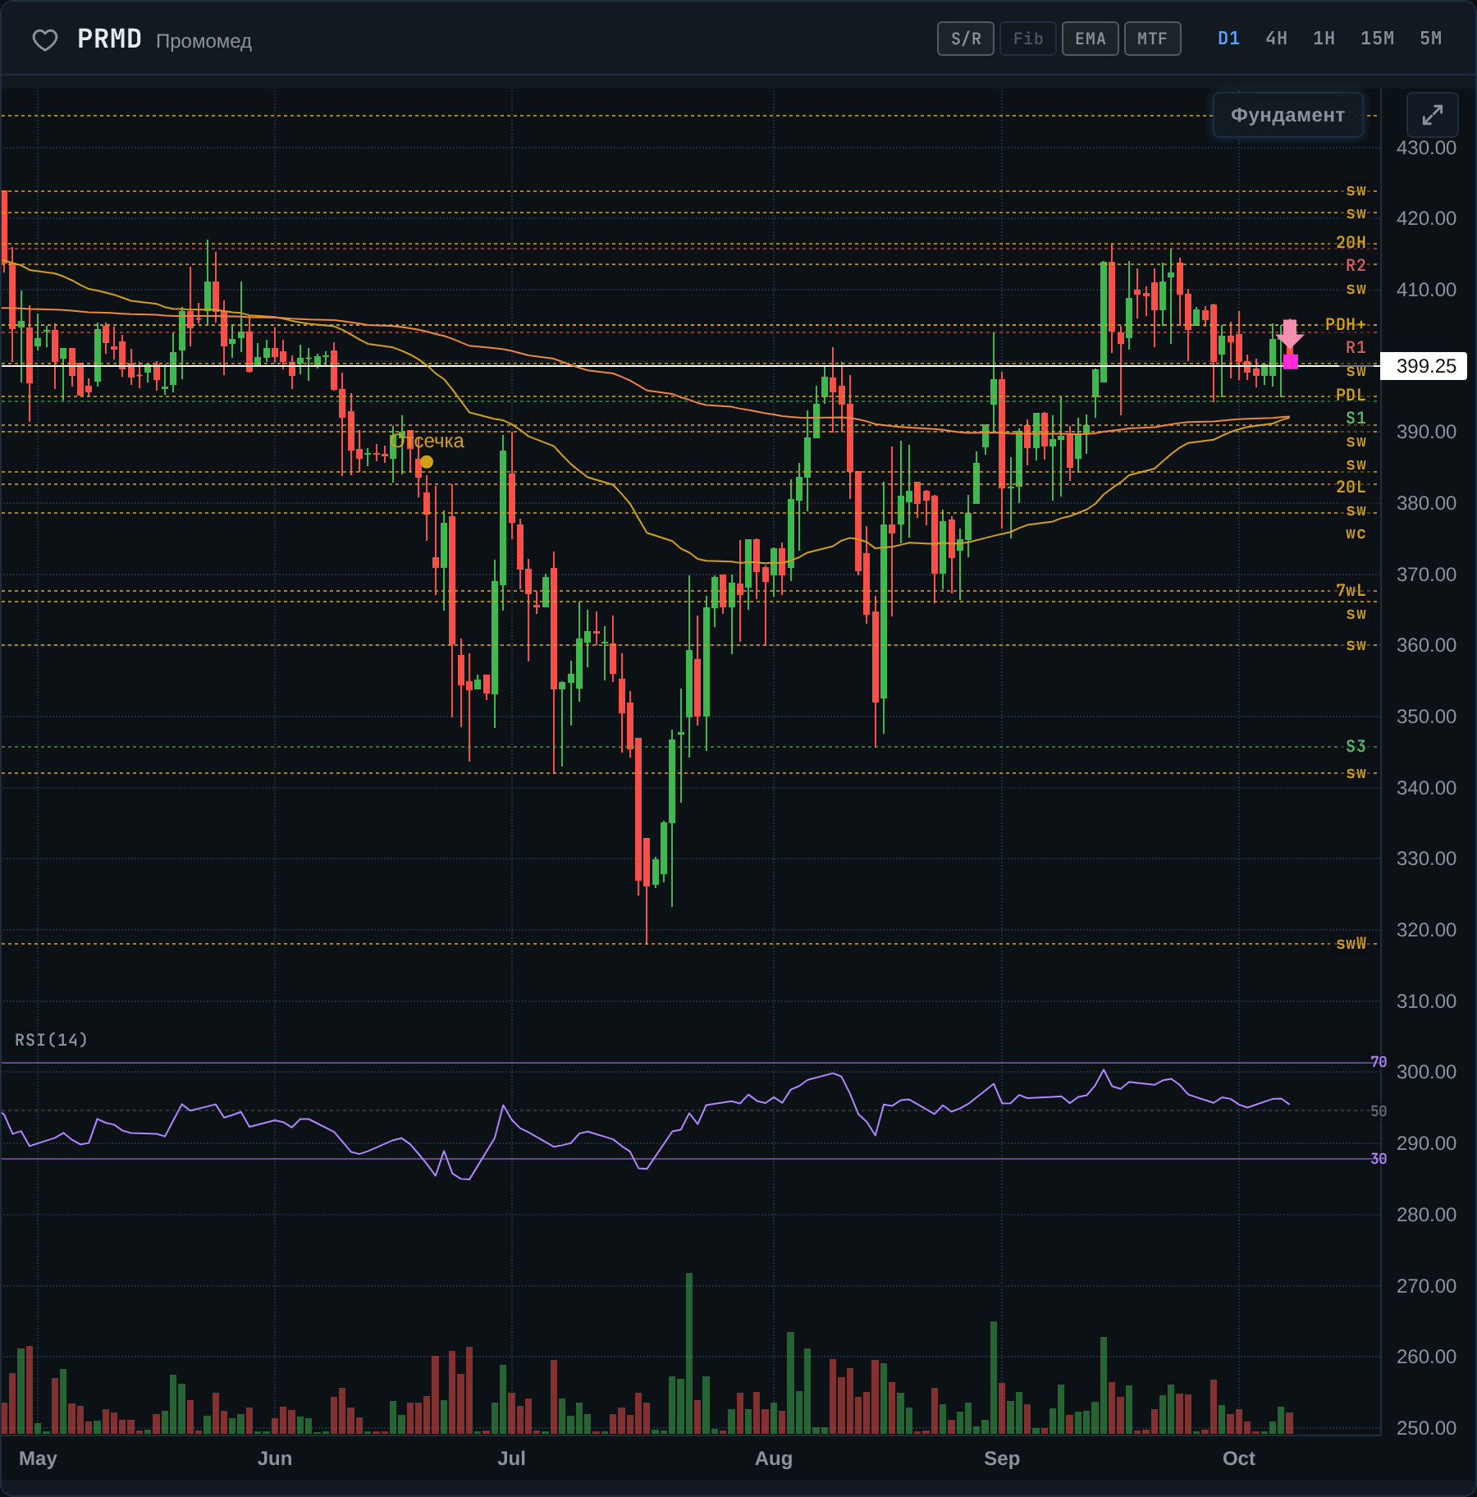Click the Промомед company name
The width and height of the screenshot is (1477, 1497).
[203, 41]
